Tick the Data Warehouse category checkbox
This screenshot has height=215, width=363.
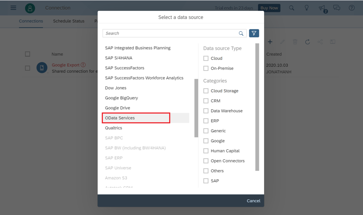click(206, 111)
